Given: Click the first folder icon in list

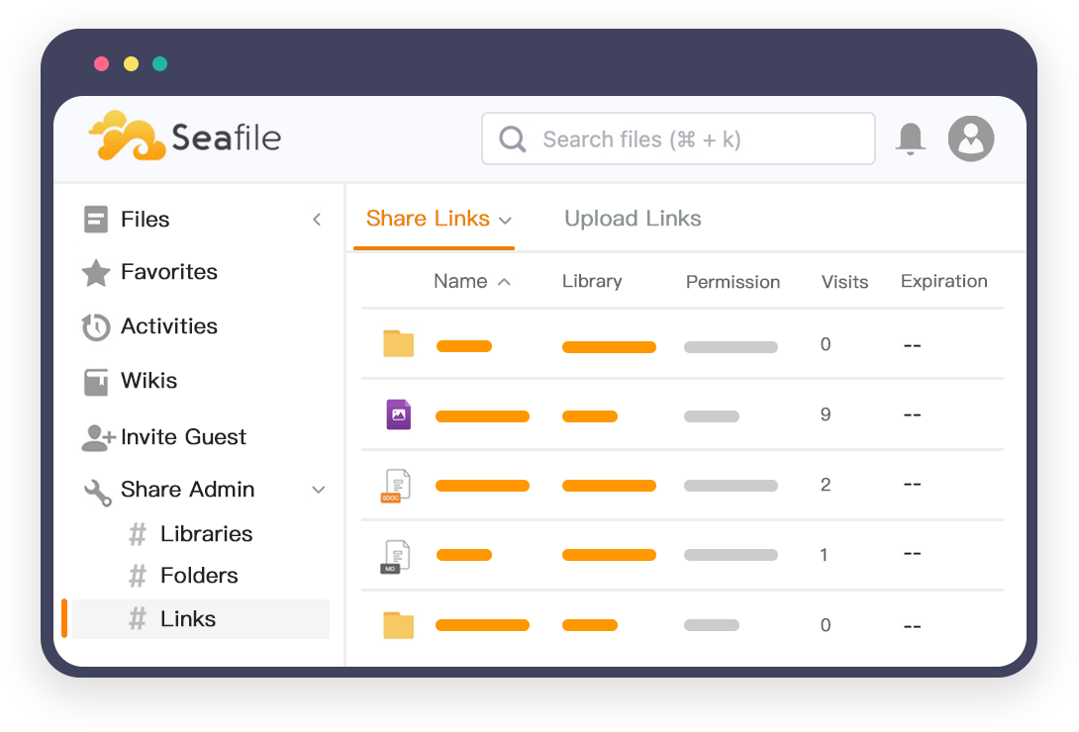Looking at the screenshot, I should (398, 344).
